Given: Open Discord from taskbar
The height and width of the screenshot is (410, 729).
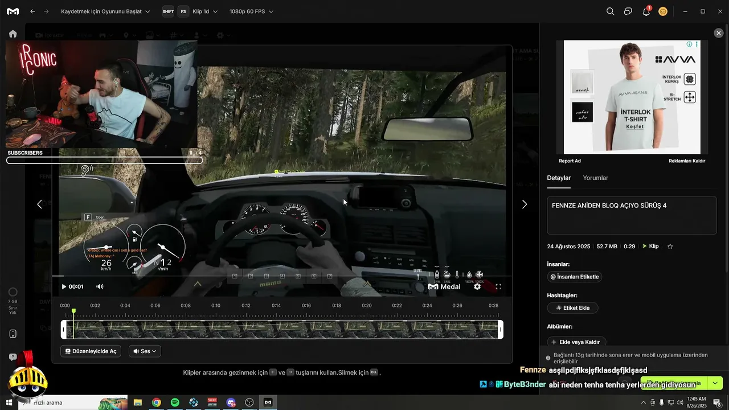Looking at the screenshot, I should point(231,403).
